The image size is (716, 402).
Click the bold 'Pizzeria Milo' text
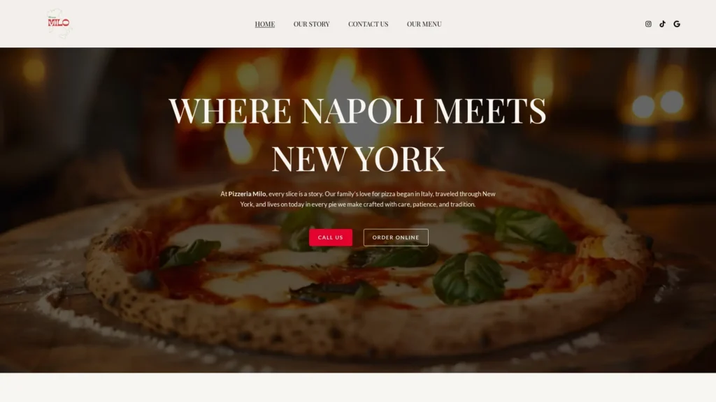click(x=247, y=194)
